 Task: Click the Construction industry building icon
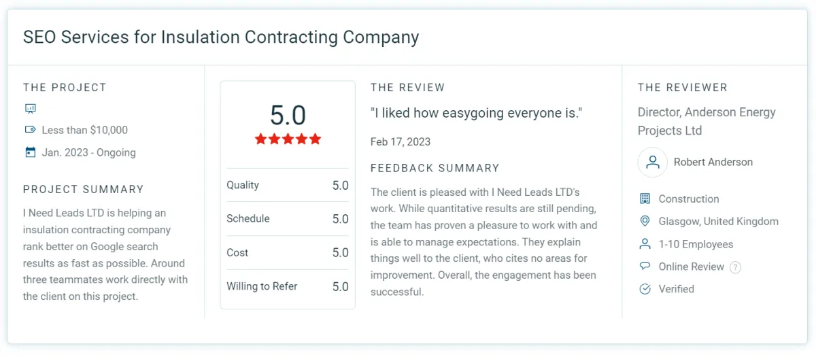645,199
